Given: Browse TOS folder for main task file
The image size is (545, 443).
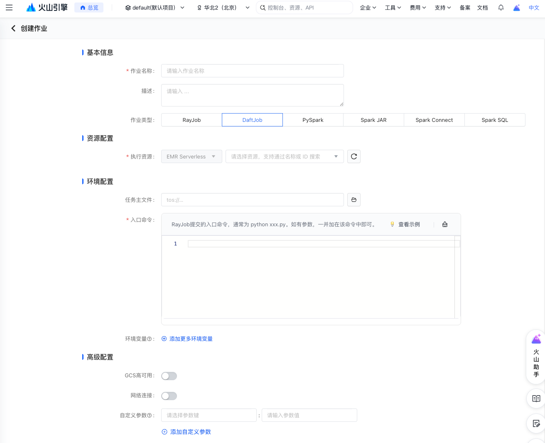Looking at the screenshot, I should (354, 200).
